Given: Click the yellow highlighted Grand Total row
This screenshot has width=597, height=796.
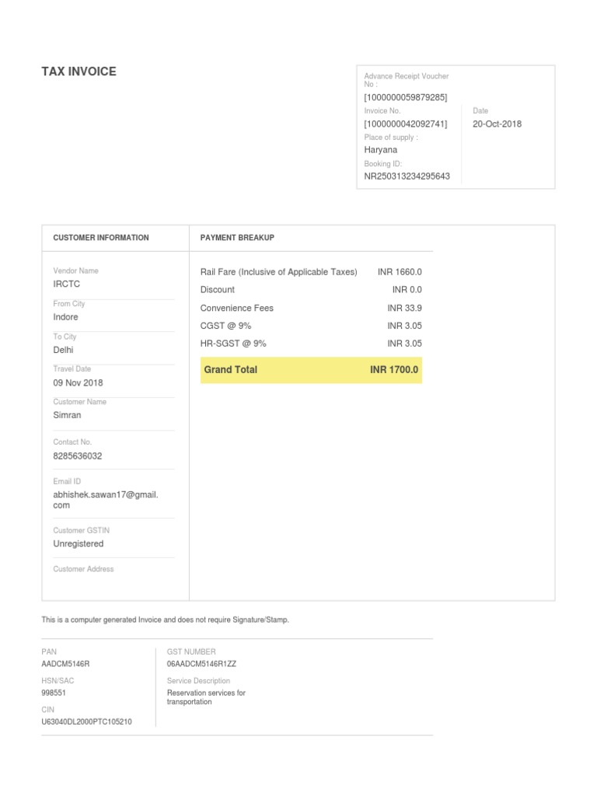Looking at the screenshot, I should pyautogui.click(x=311, y=370).
